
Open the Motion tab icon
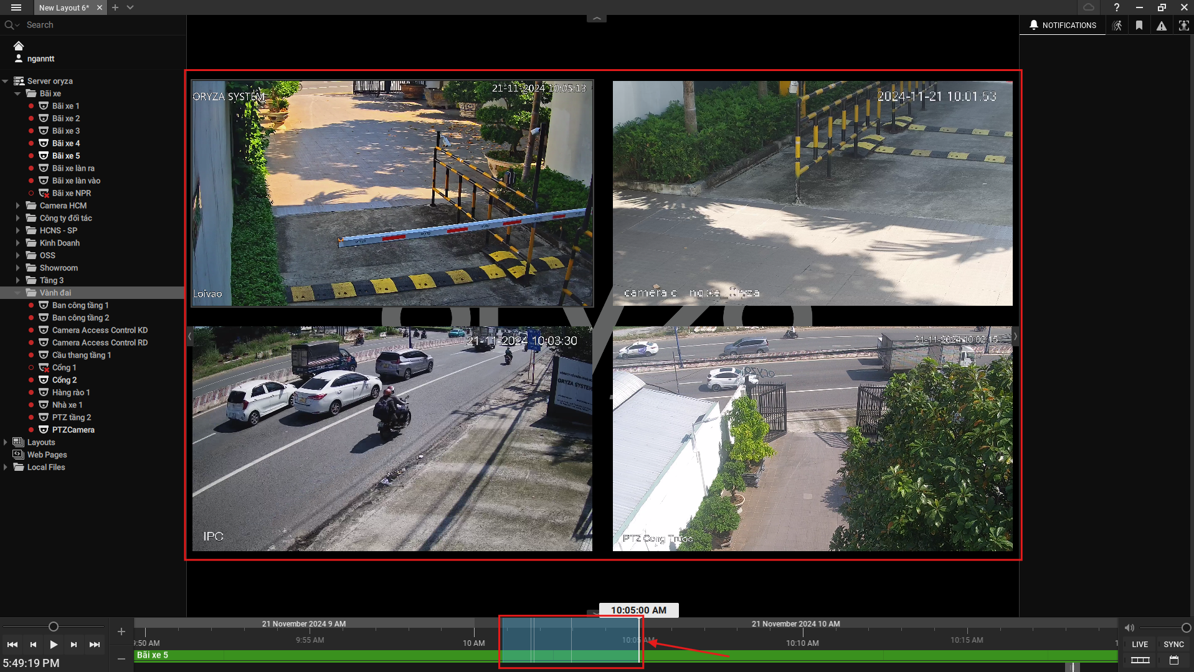tap(1117, 26)
